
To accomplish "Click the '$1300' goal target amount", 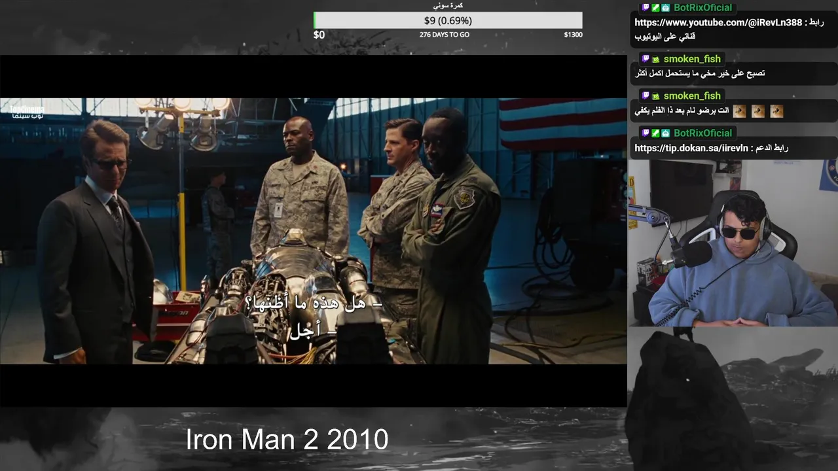I will coord(573,35).
